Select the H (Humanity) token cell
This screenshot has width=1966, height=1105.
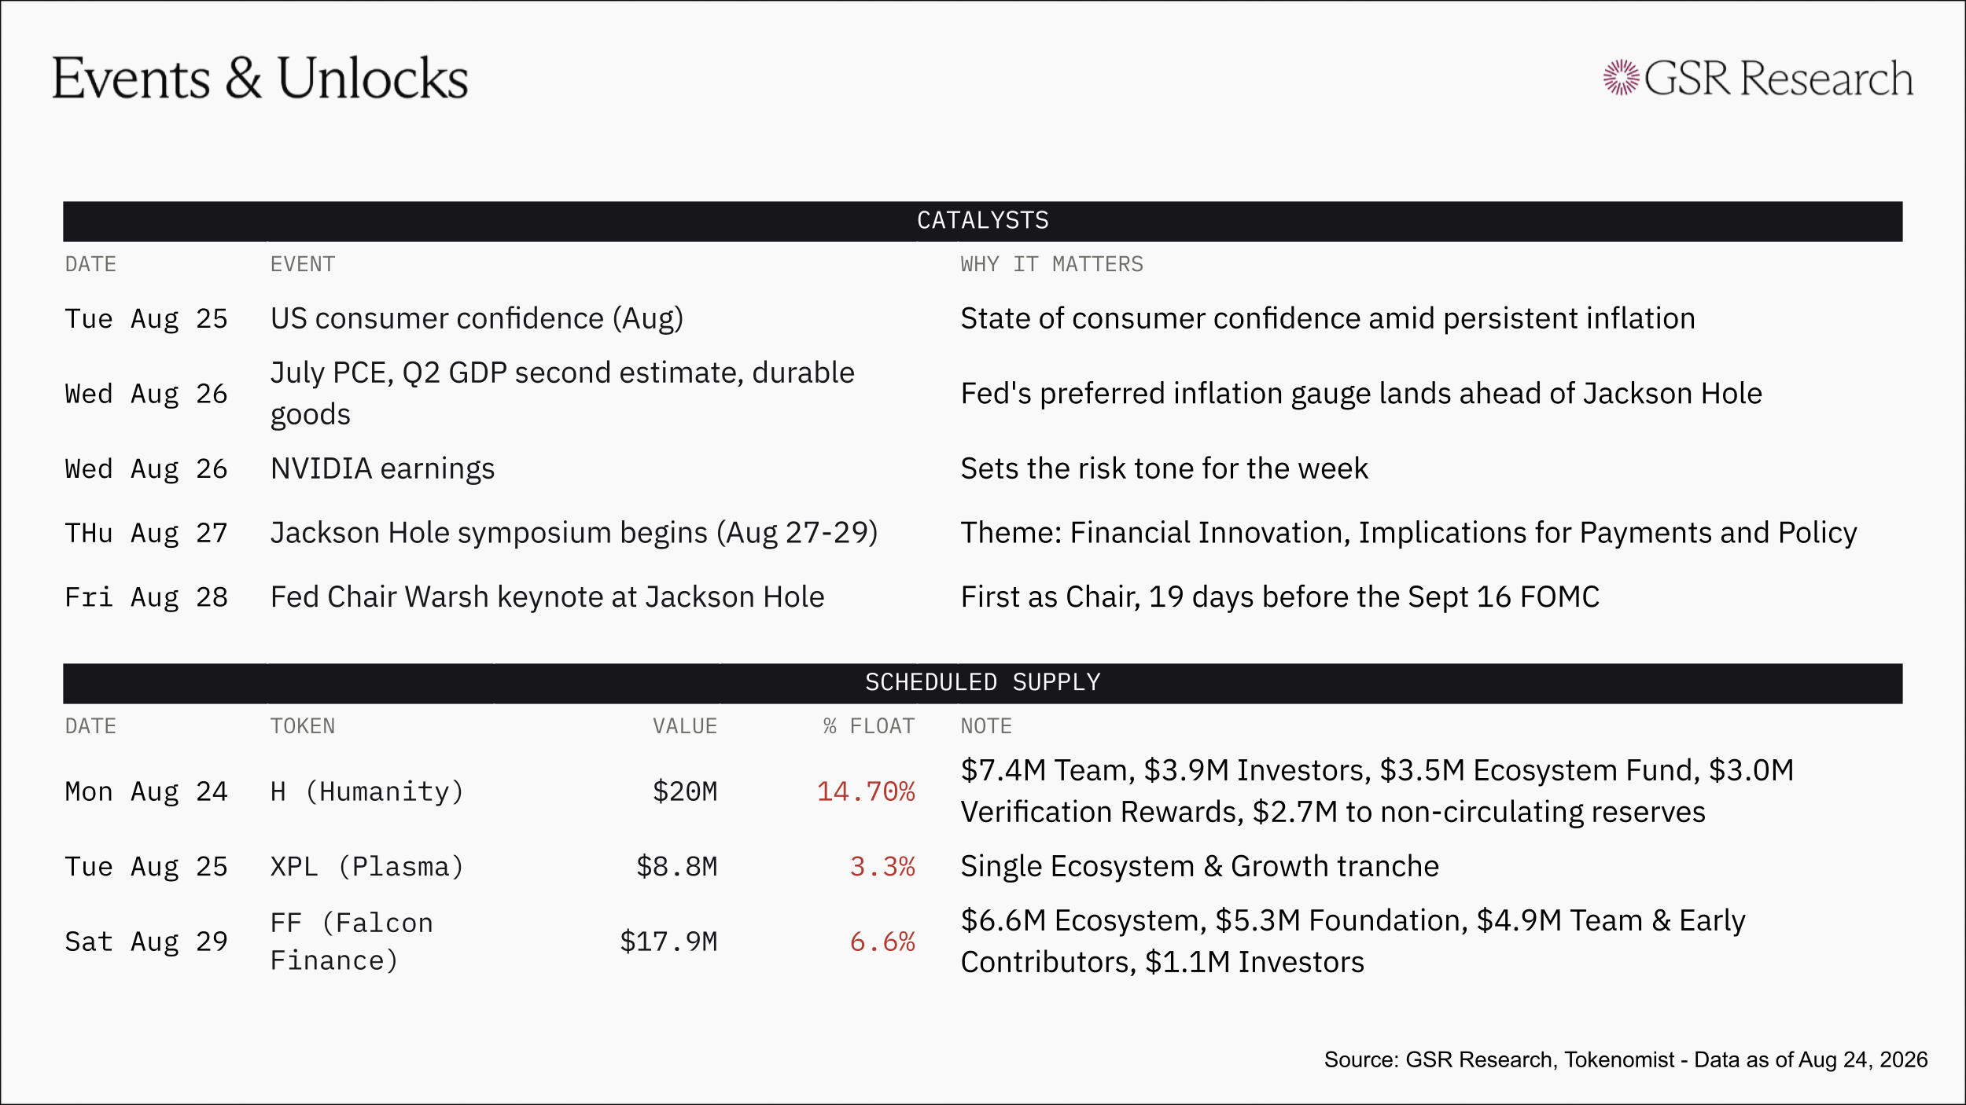coord(367,792)
